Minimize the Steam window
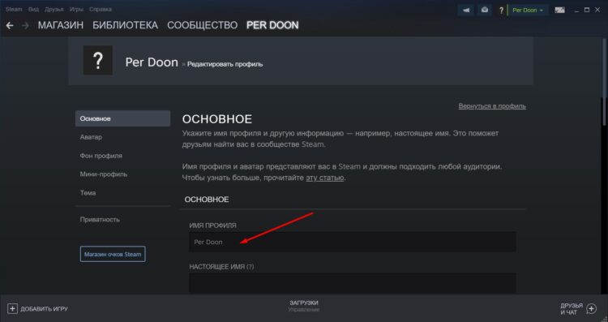Image resolution: width=608 pixels, height=322 pixels. 576,11
